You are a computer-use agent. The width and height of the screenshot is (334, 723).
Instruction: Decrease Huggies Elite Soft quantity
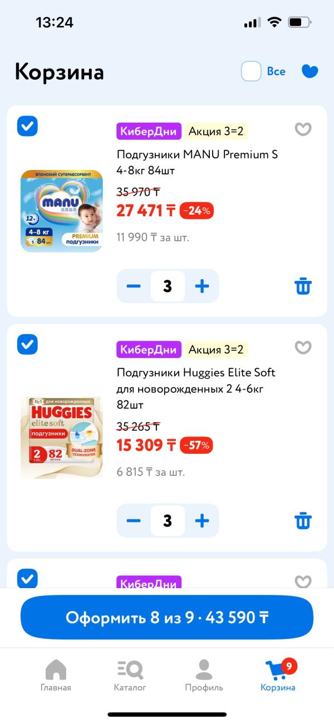coord(134,521)
